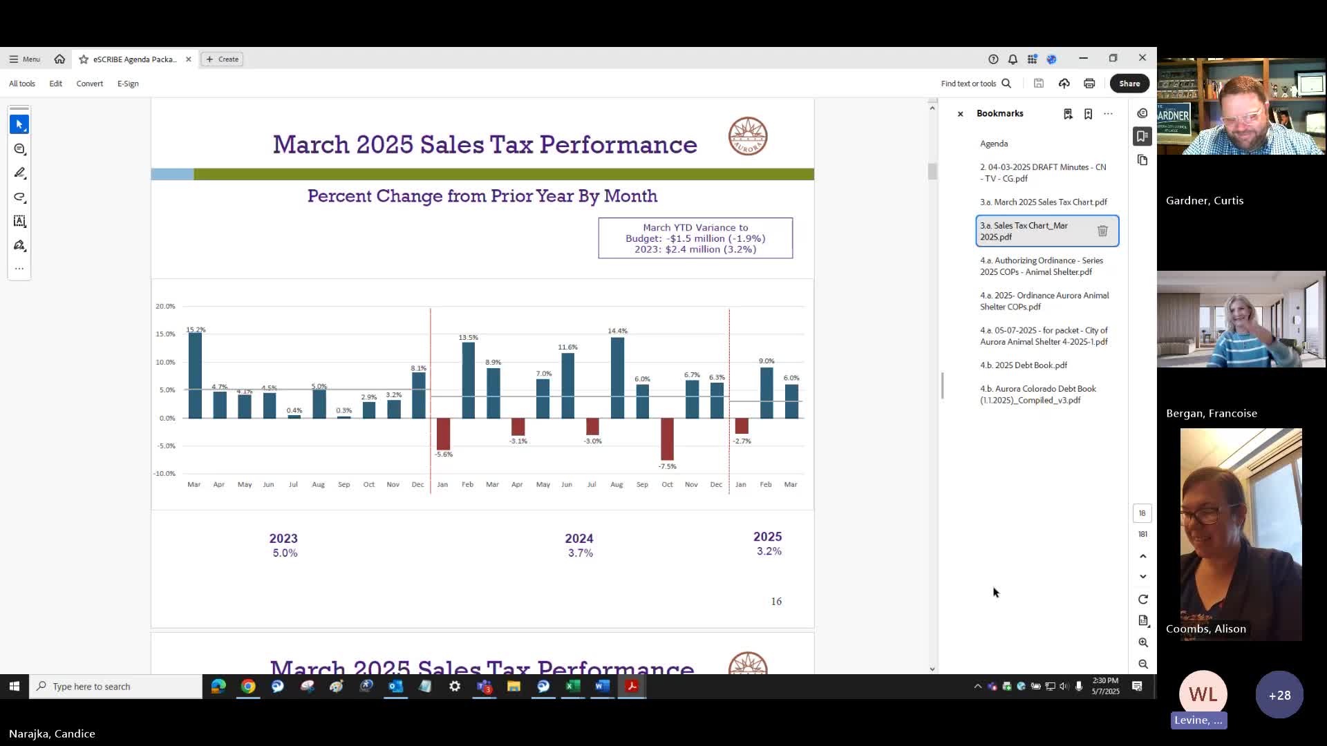
Task: Click the print icon
Action: [x=1089, y=84]
